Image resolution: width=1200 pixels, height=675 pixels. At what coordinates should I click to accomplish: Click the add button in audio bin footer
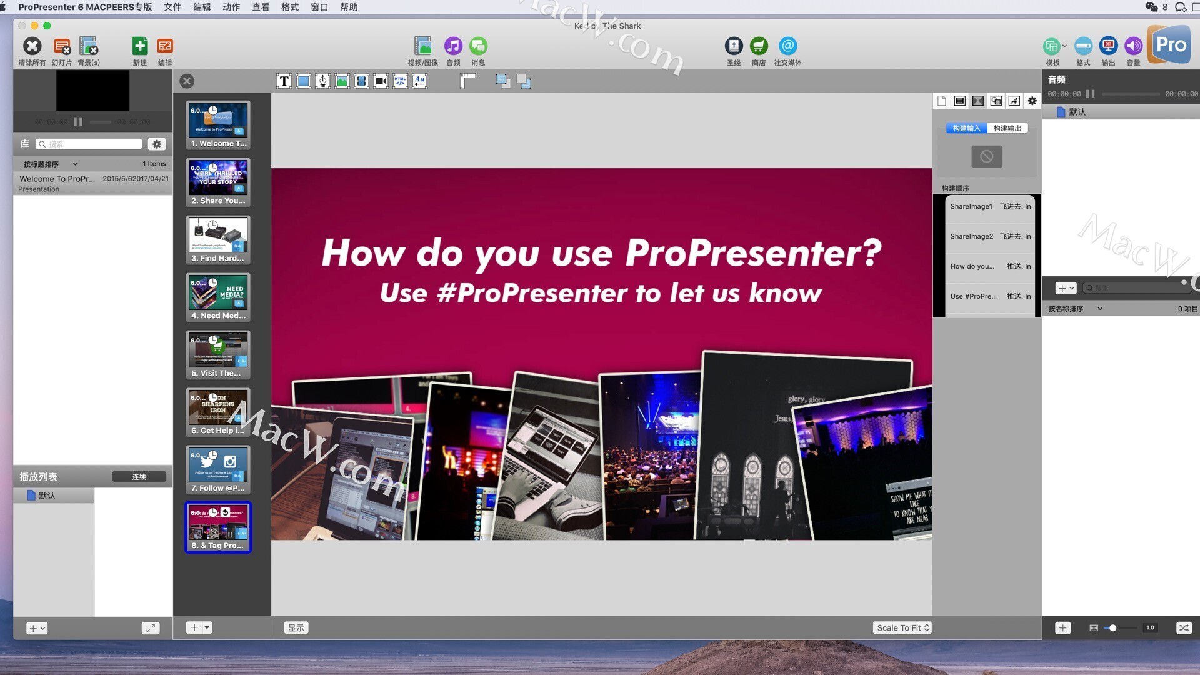coord(1063,628)
